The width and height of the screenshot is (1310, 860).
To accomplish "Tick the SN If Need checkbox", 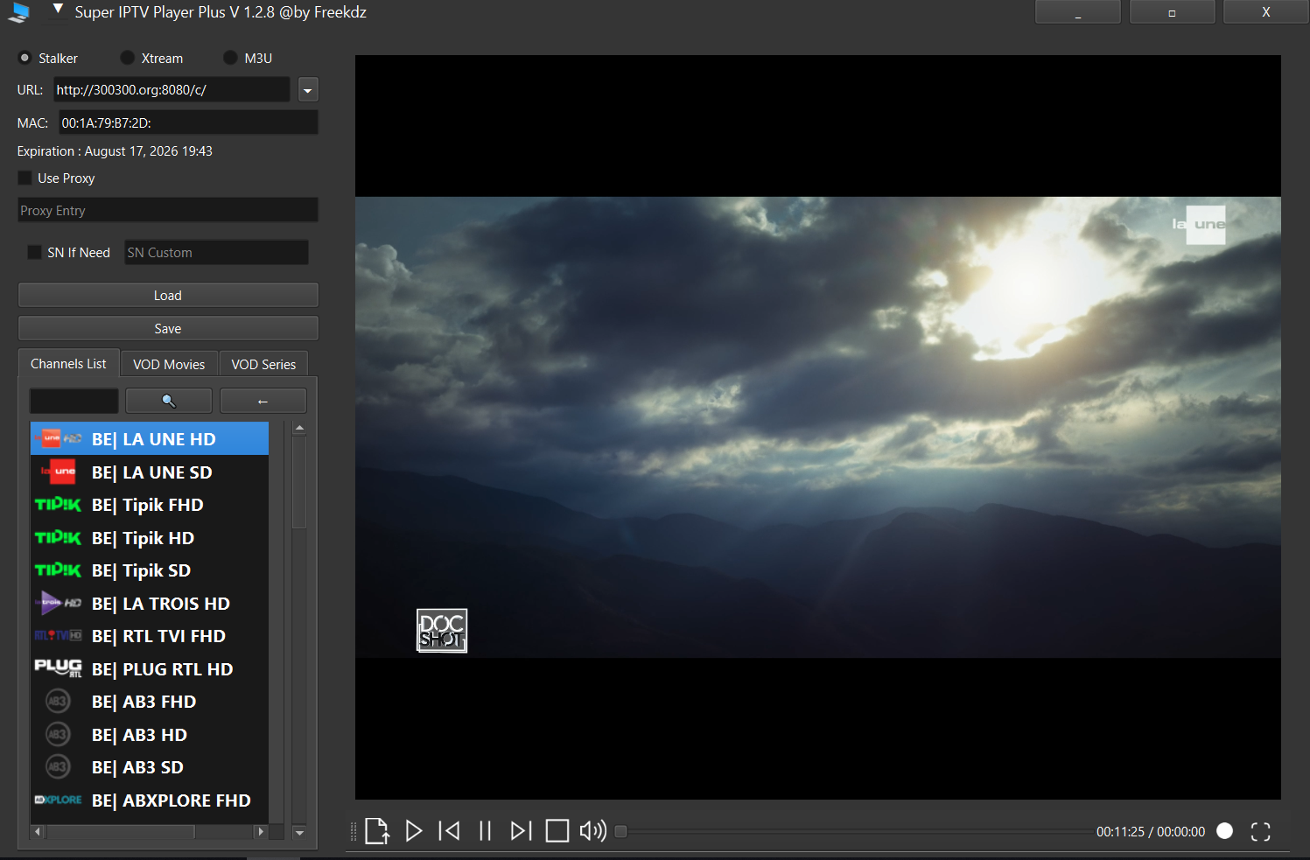I will 34,252.
